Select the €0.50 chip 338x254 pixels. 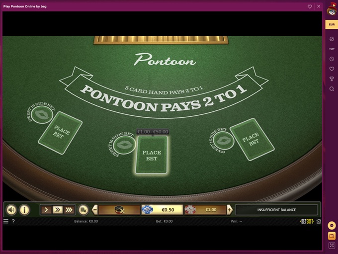[x=162, y=210]
